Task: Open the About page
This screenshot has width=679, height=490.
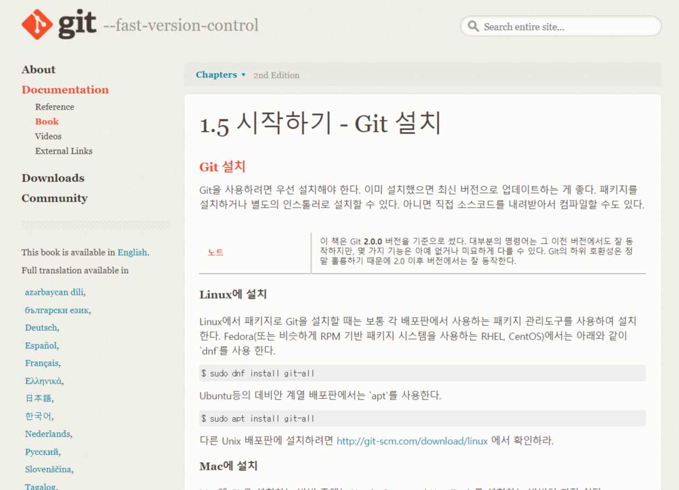Action: point(38,69)
